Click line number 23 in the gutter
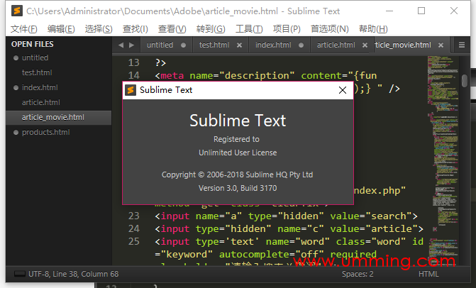The width and height of the screenshot is (476, 288). pos(133,216)
